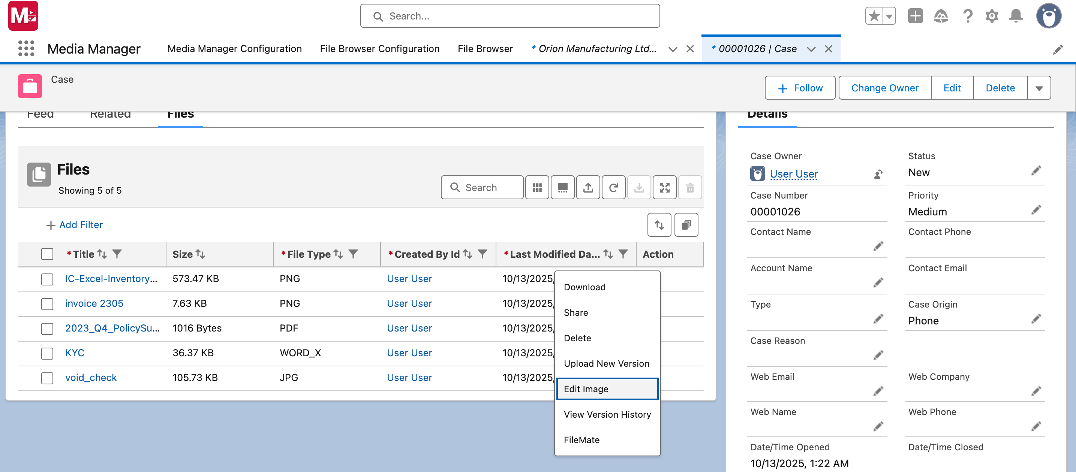This screenshot has height=472, width=1076.
Task: Toggle the select-all files header checkbox
Action: pos(47,254)
